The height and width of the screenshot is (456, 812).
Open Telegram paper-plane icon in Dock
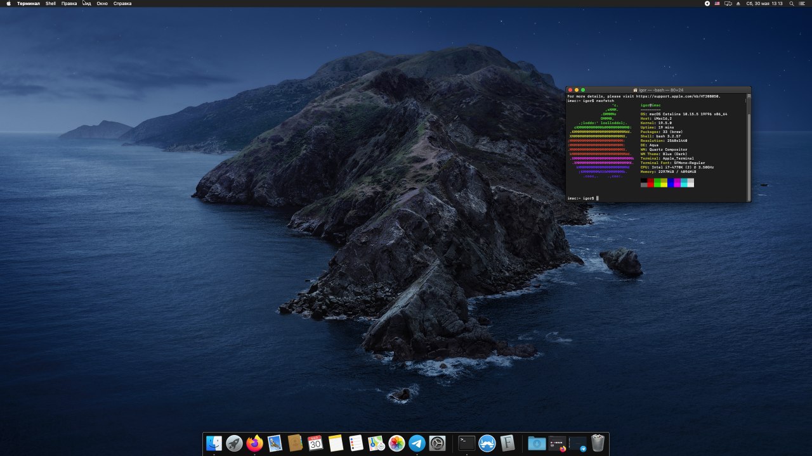click(417, 443)
